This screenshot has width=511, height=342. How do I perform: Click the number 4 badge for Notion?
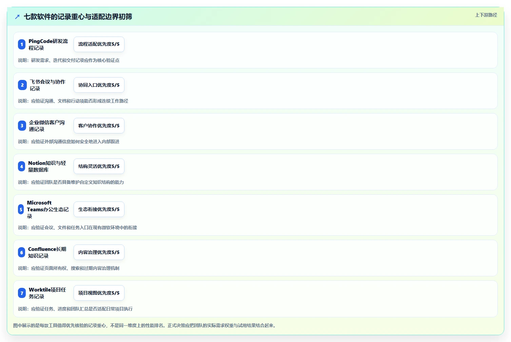(22, 166)
